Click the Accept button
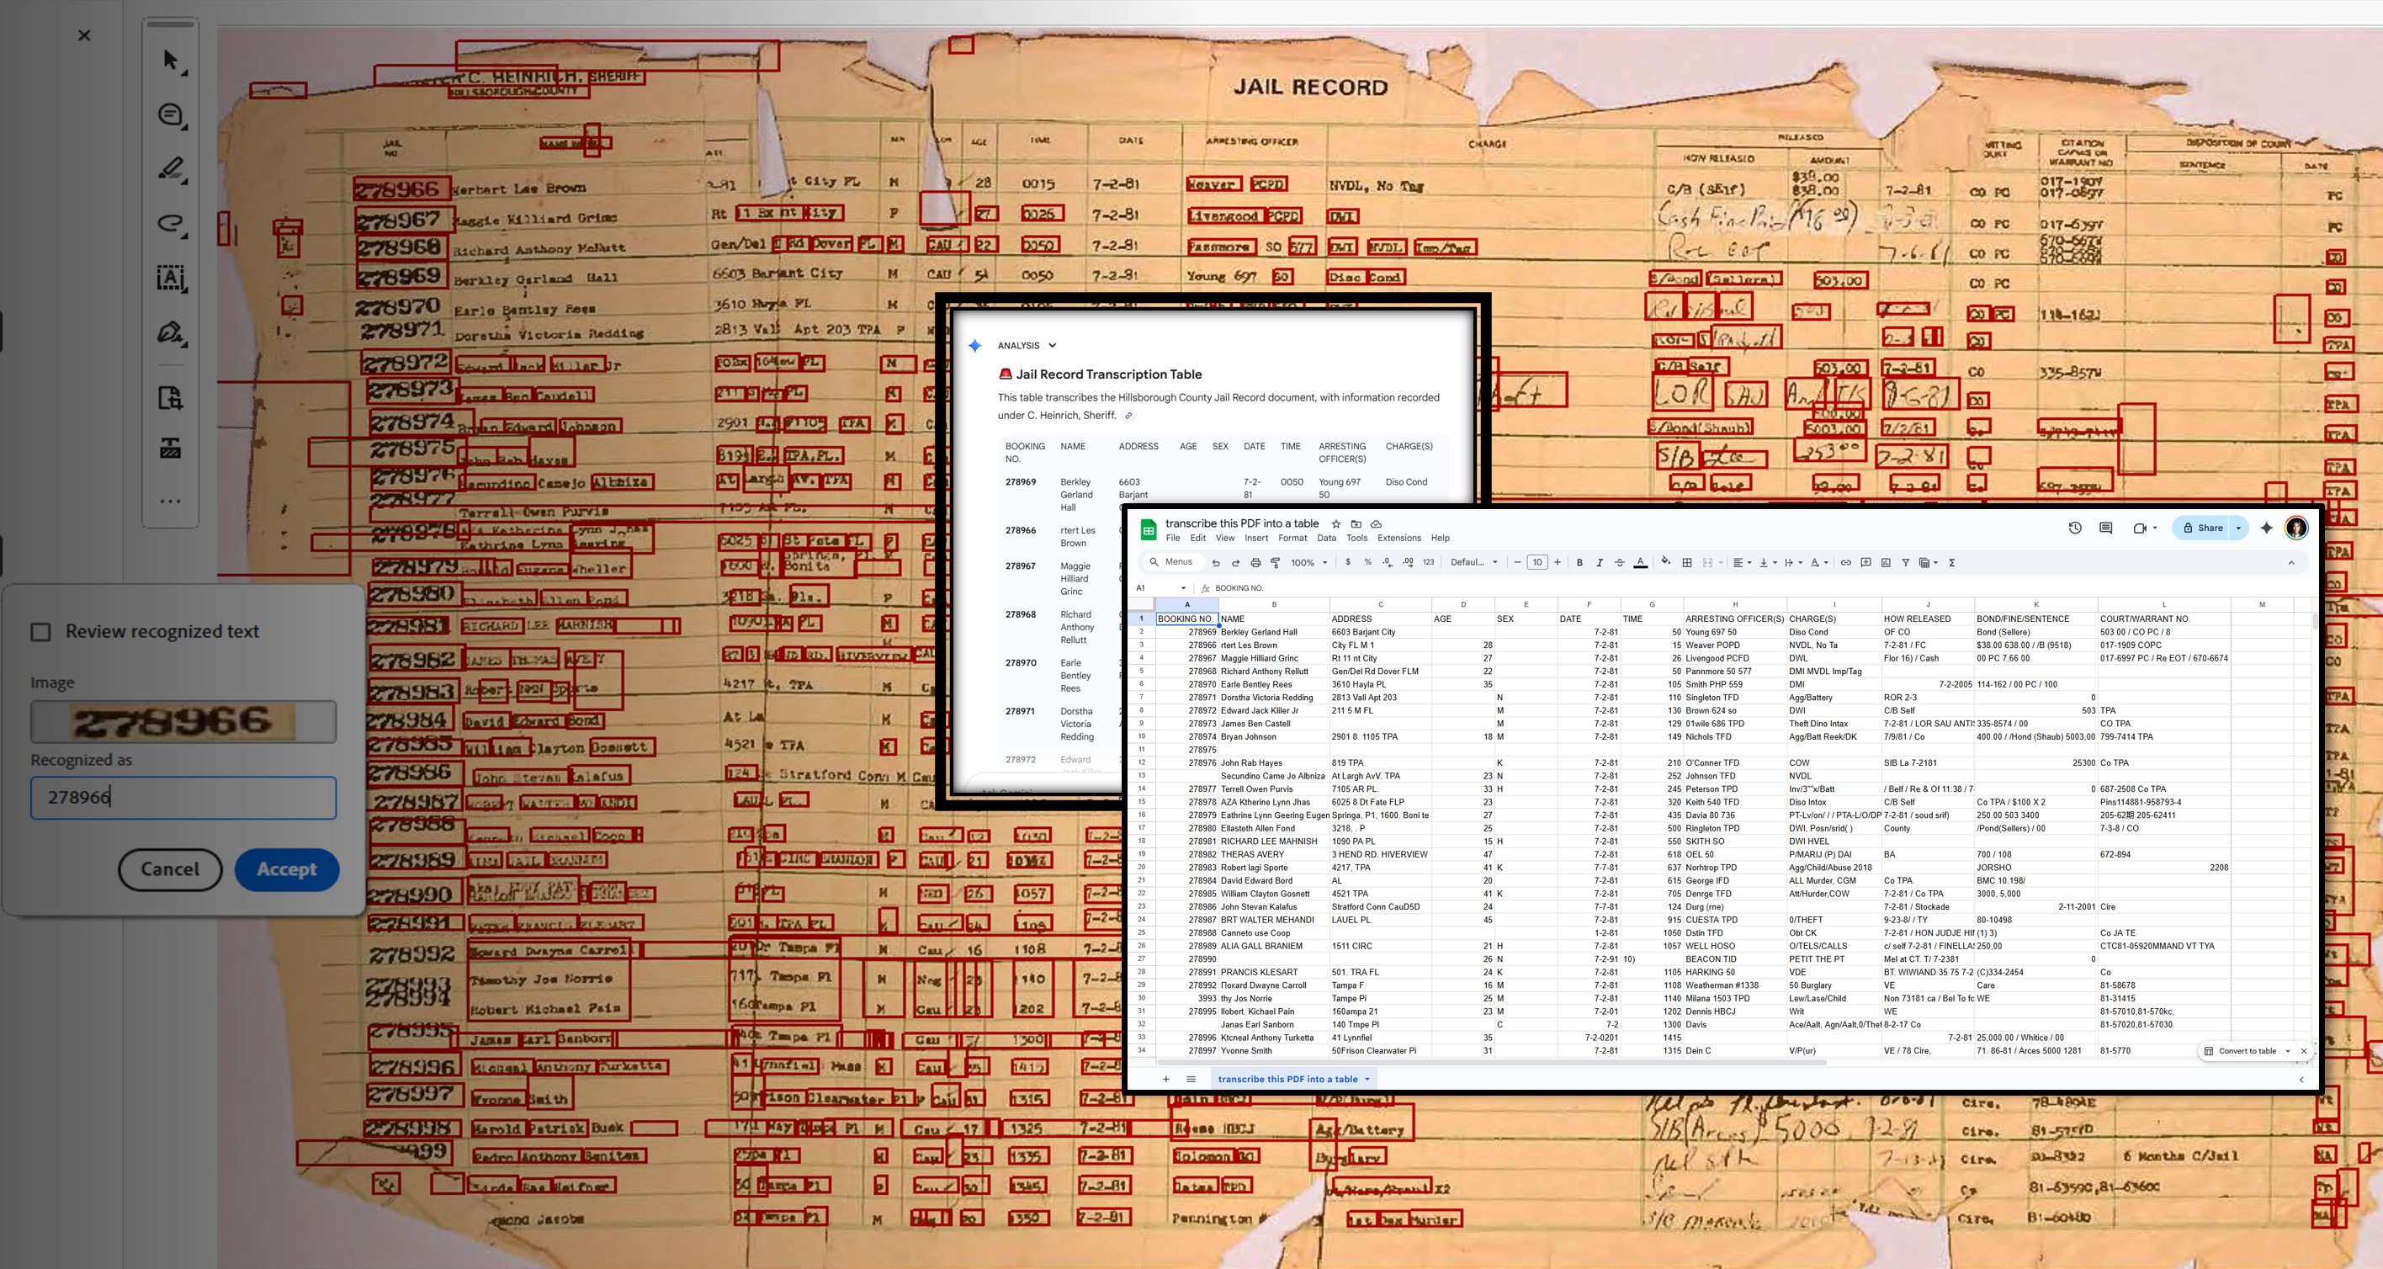 (x=286, y=869)
